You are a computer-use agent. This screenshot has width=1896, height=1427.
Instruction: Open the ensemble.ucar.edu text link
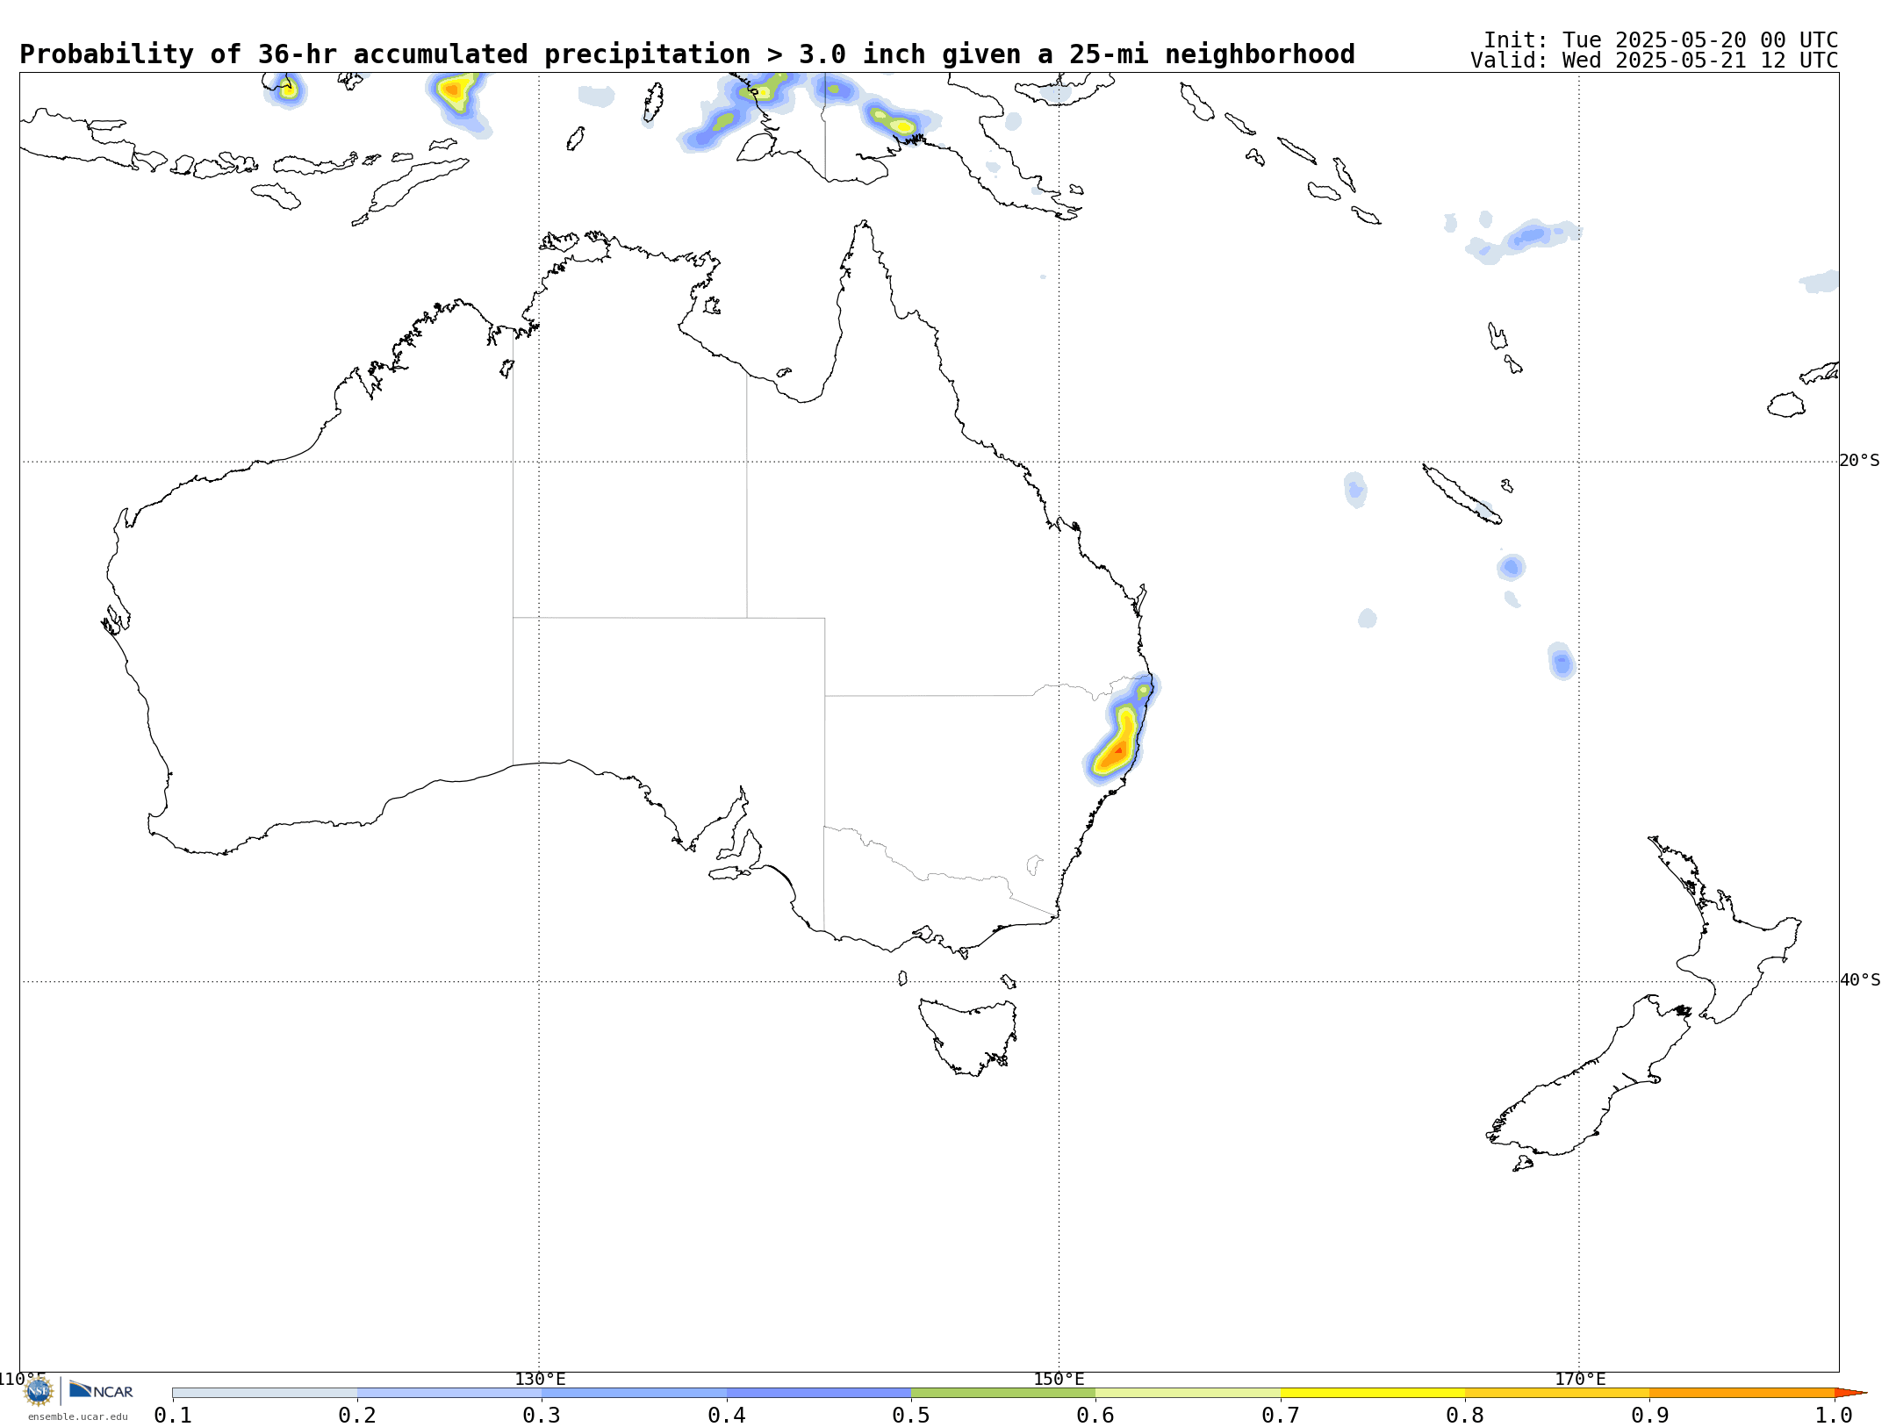77,1416
